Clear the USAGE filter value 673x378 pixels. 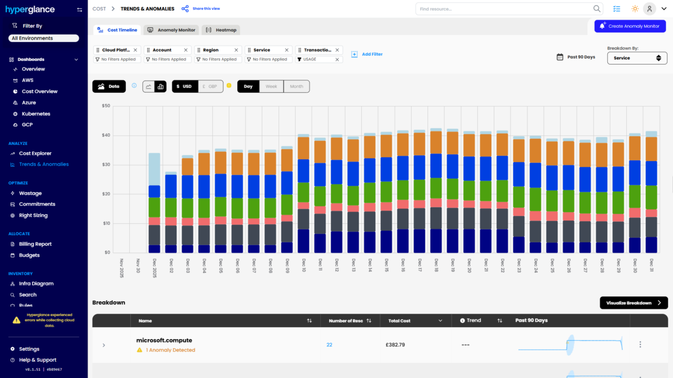click(337, 59)
